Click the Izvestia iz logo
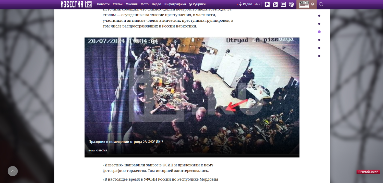The height and width of the screenshot is (183, 383). point(76,4)
